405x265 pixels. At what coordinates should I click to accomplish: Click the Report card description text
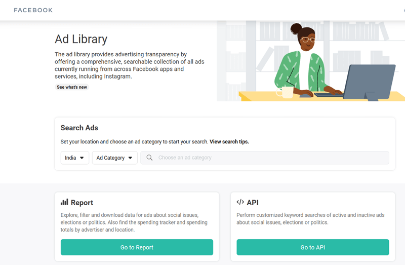coord(134,222)
